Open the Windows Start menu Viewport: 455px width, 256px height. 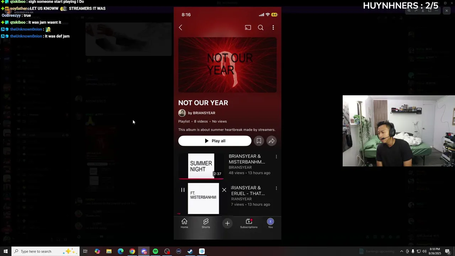tap(6, 251)
